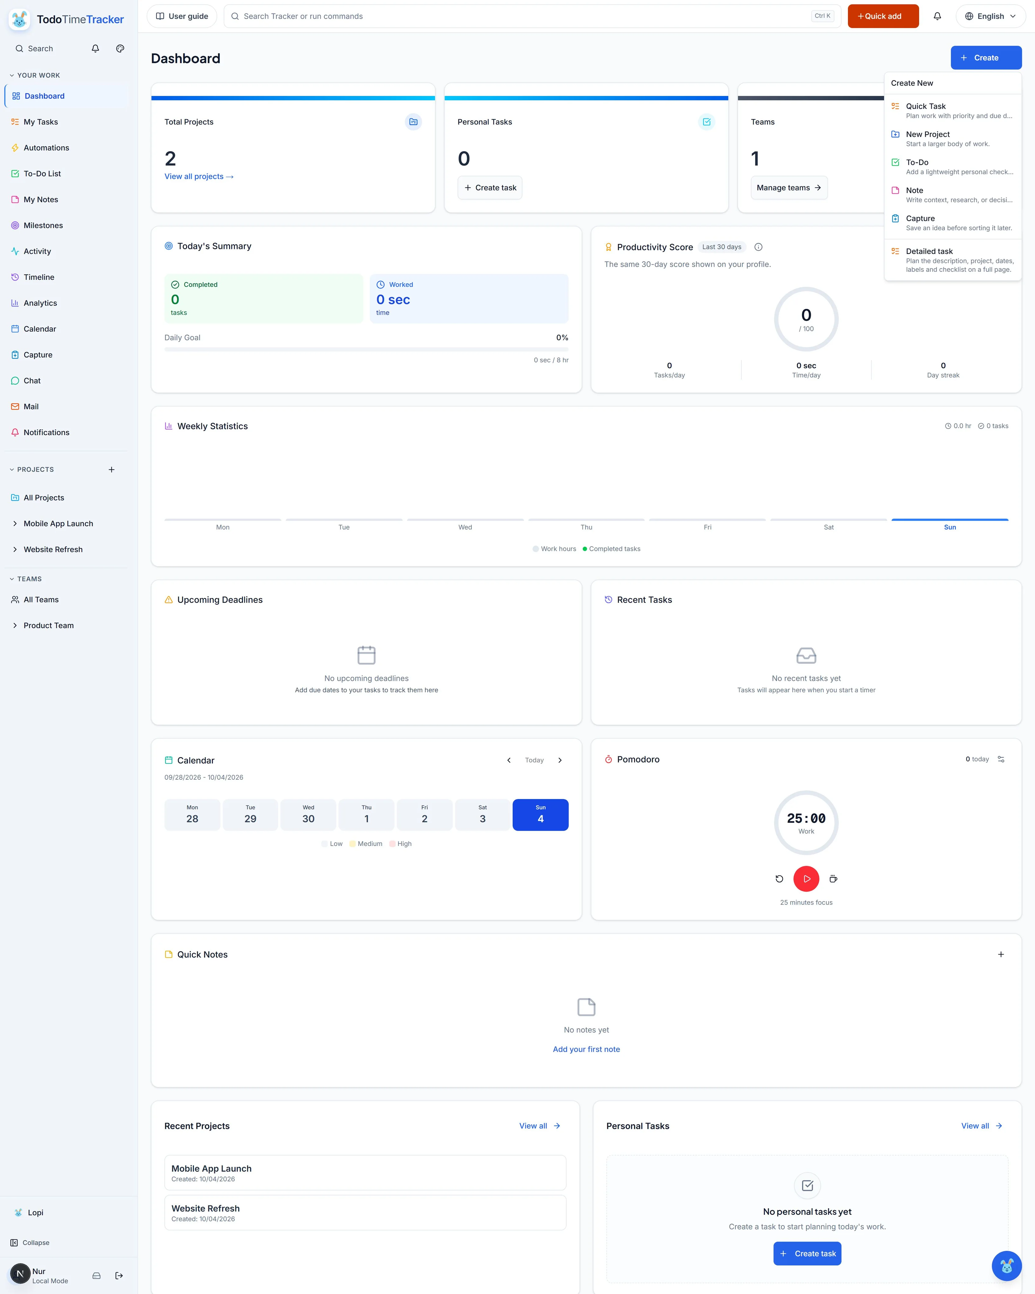Expand the Product Team tree item

coord(15,625)
